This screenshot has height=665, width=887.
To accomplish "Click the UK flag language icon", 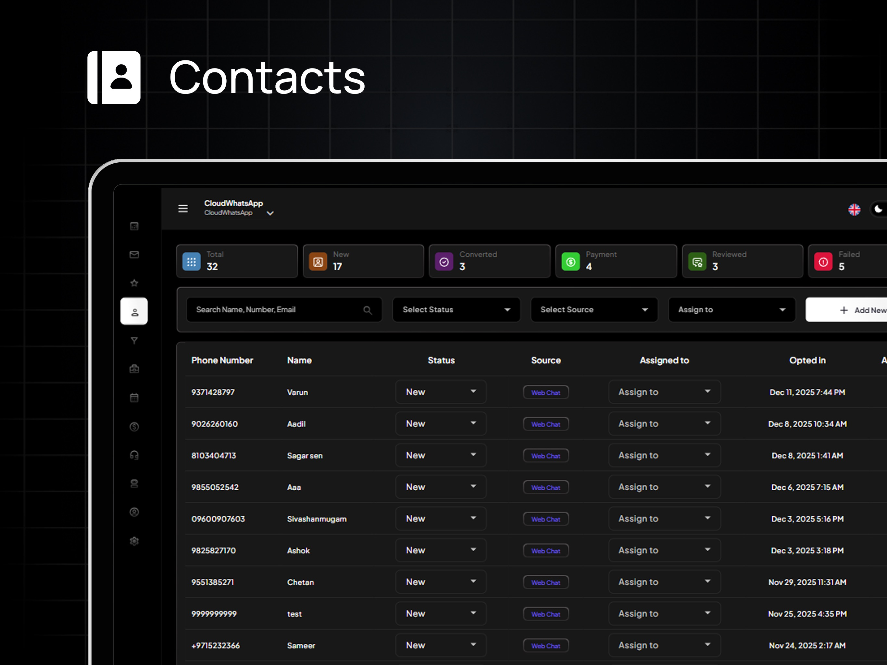I will coord(854,209).
